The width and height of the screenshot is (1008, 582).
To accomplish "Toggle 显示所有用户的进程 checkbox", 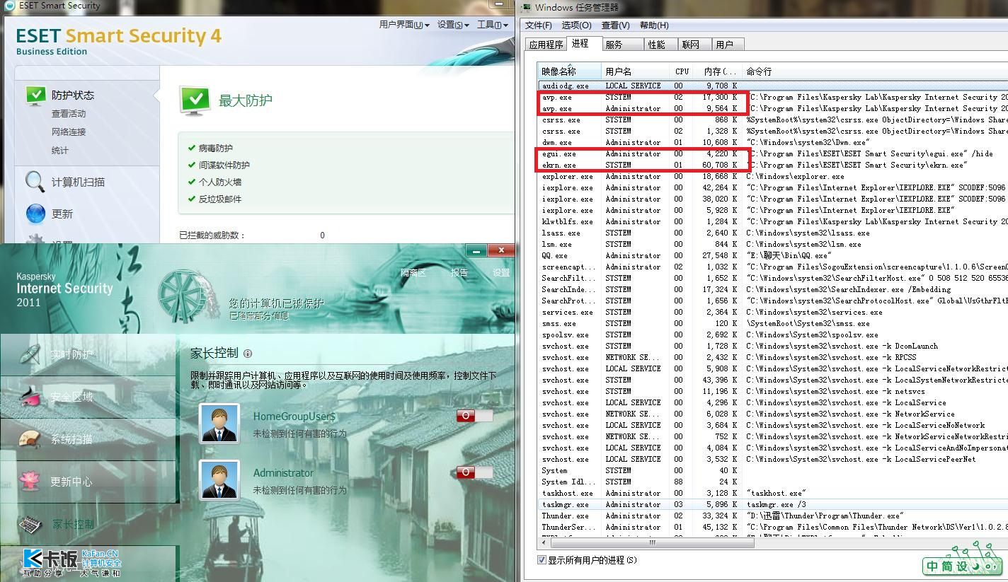I will [542, 560].
